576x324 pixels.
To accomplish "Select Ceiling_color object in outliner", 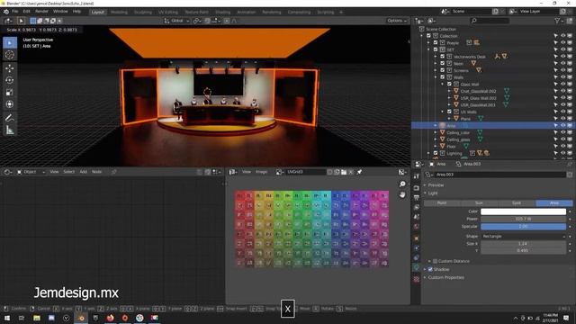I will (x=458, y=132).
